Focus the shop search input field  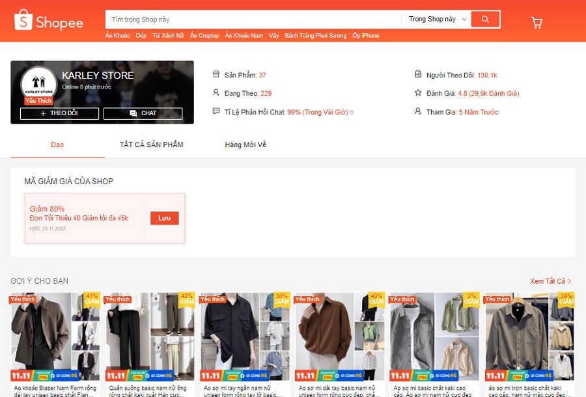click(x=253, y=20)
